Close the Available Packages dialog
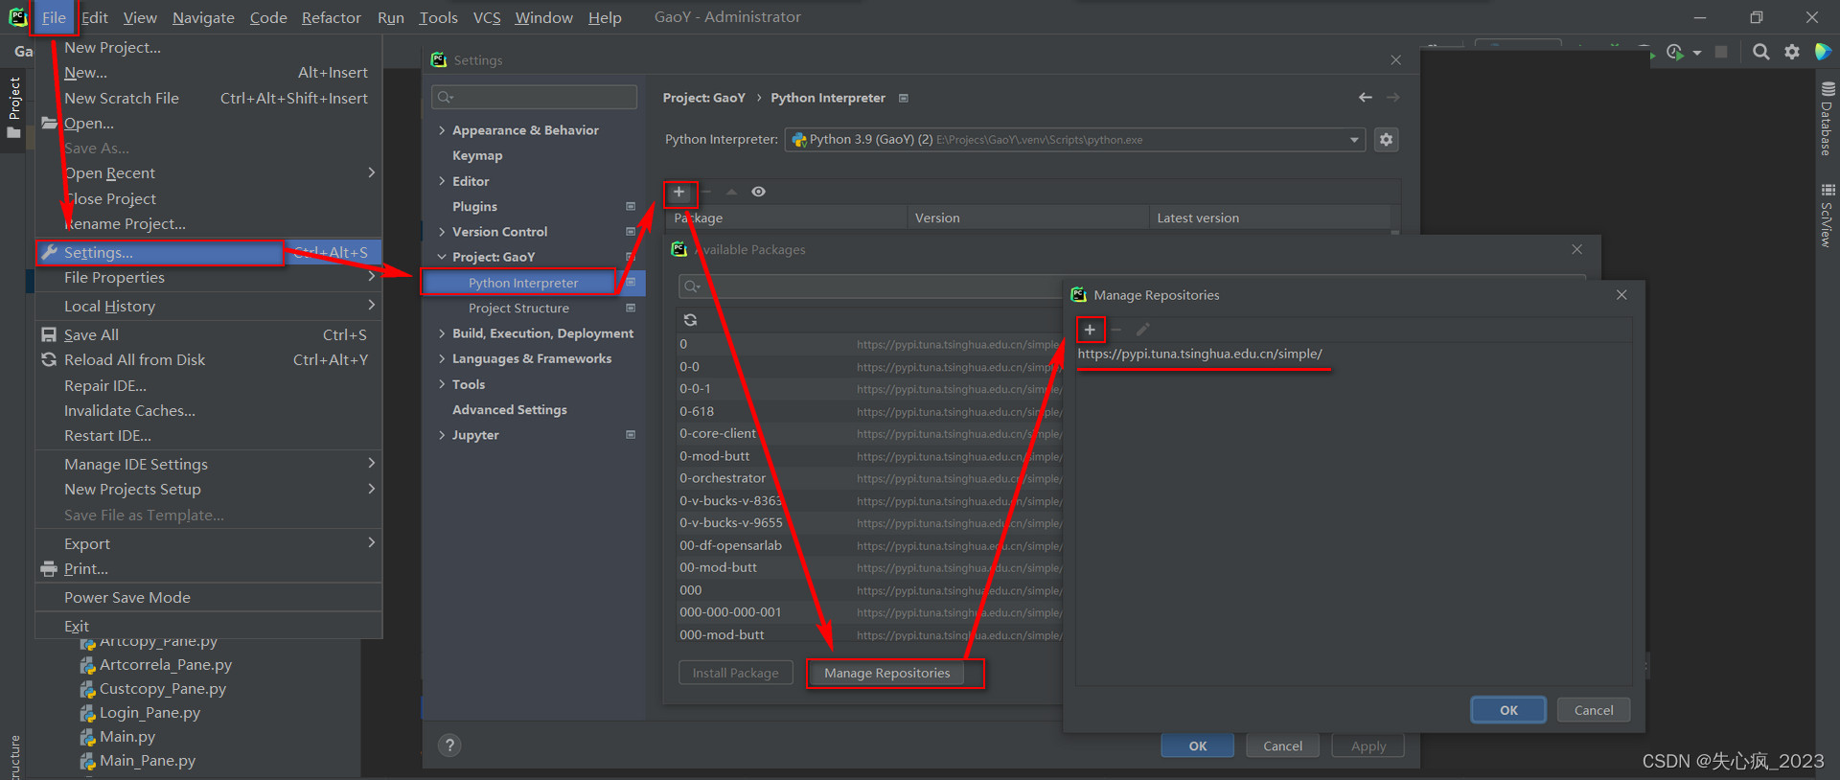This screenshot has height=780, width=1840. [1576, 249]
